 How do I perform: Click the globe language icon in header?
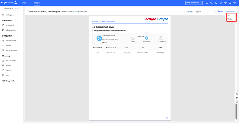click(225, 3)
